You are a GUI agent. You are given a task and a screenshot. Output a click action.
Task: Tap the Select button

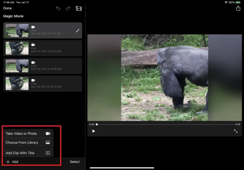tap(75, 162)
